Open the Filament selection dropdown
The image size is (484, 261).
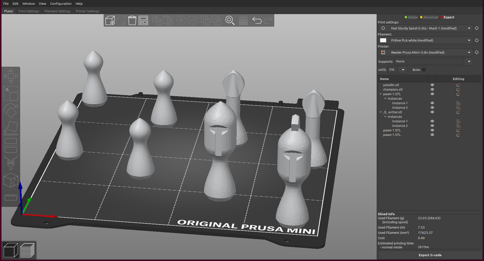click(x=469, y=40)
